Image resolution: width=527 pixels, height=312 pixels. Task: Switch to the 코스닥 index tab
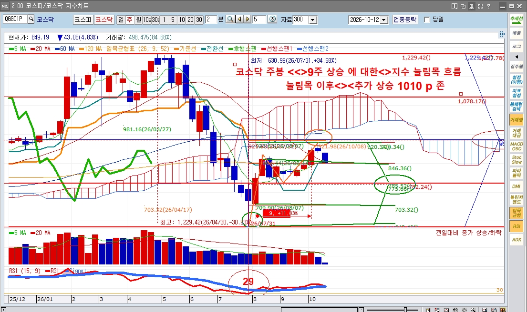tap(104, 19)
